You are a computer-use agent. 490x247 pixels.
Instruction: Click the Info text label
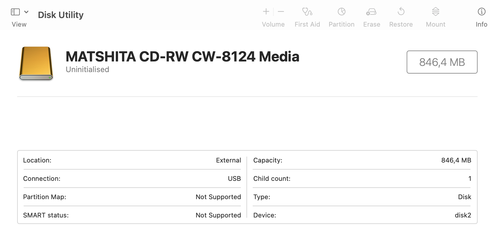pos(481,25)
